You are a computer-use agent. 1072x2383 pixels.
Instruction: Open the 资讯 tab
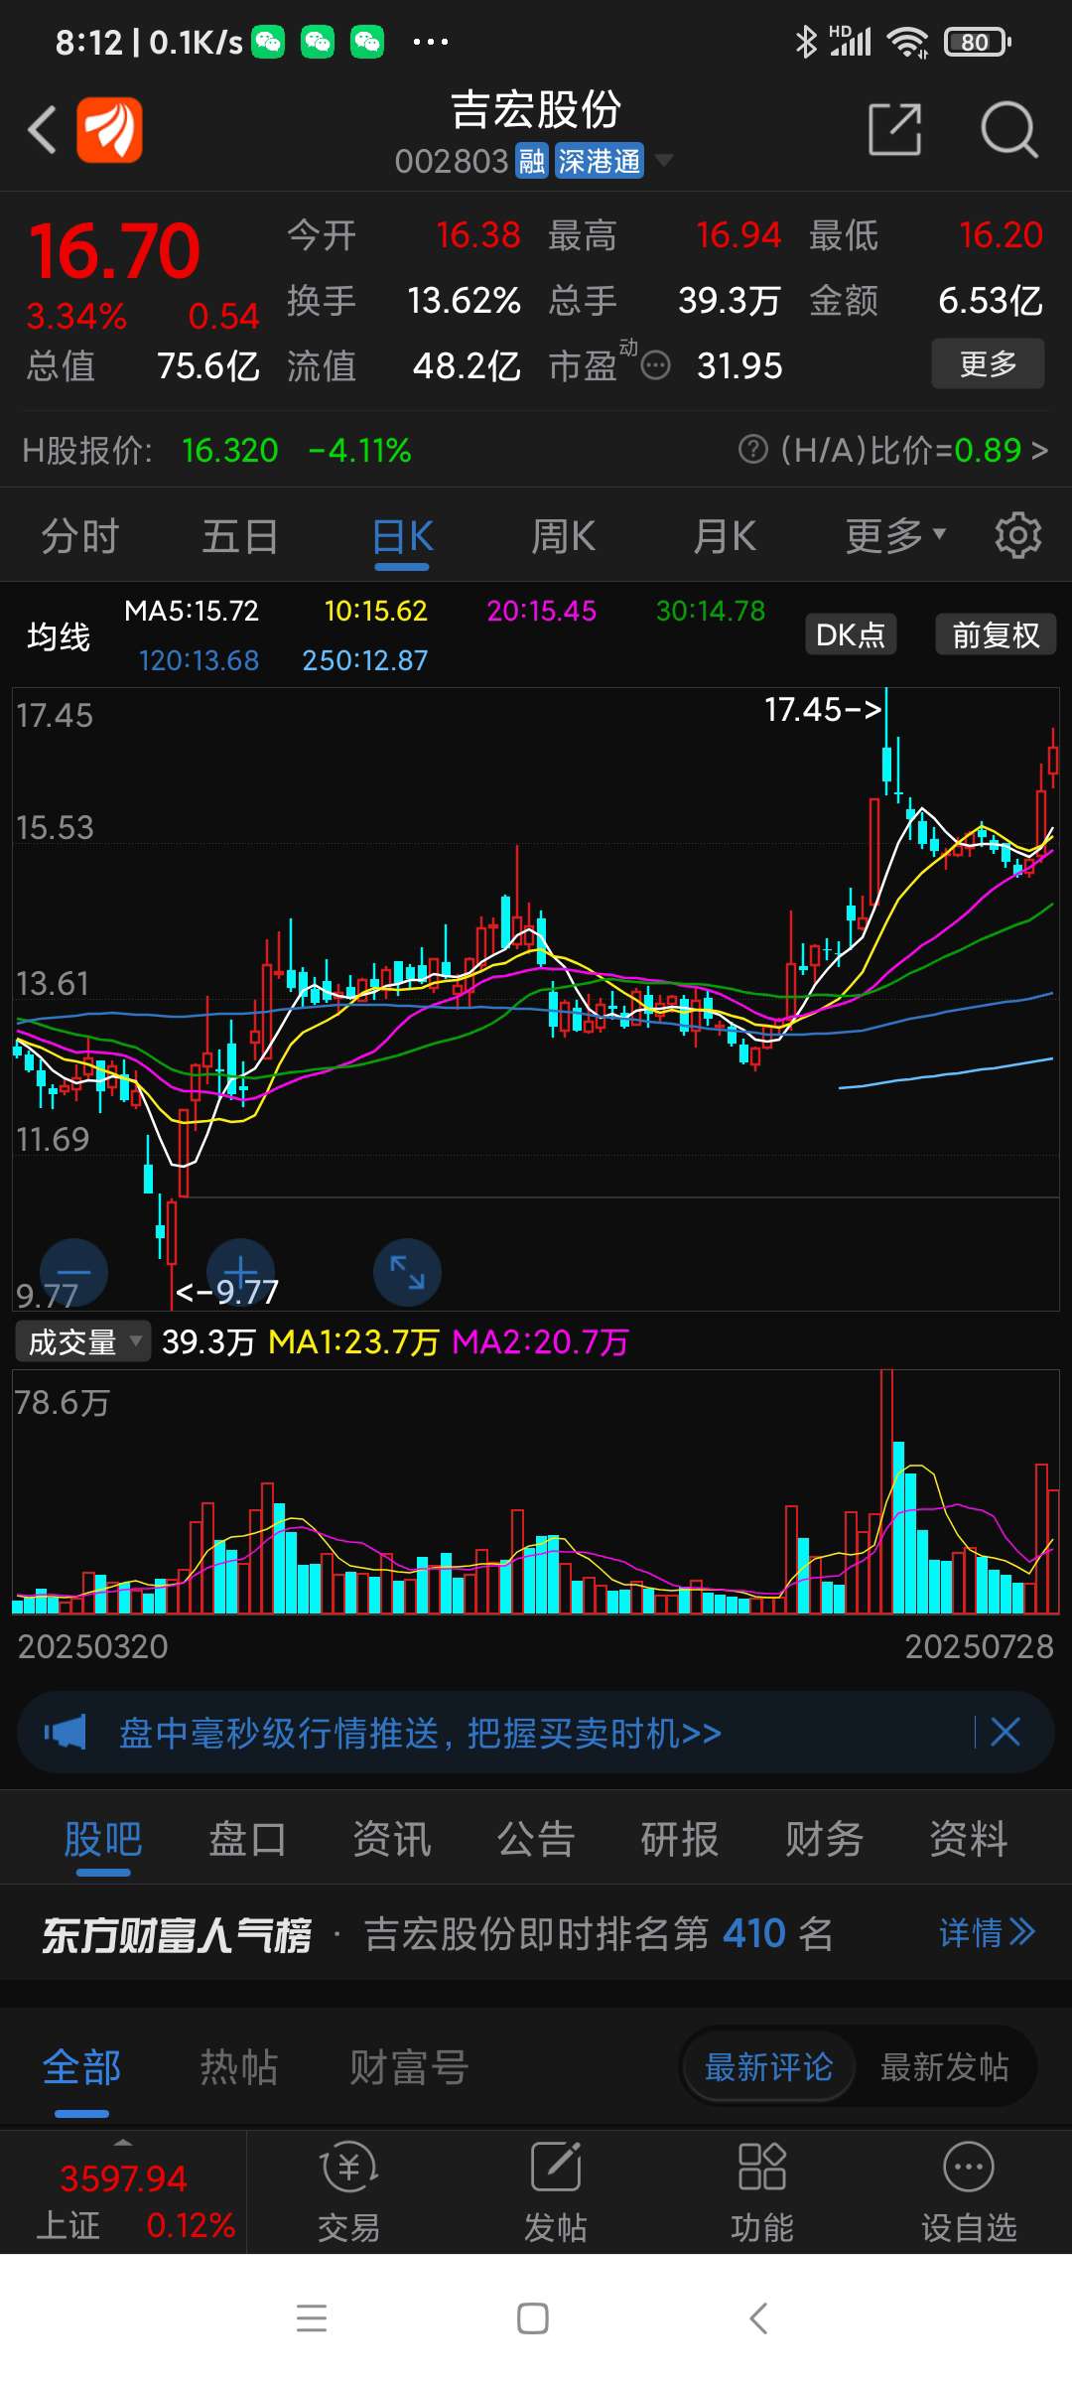392,1838
